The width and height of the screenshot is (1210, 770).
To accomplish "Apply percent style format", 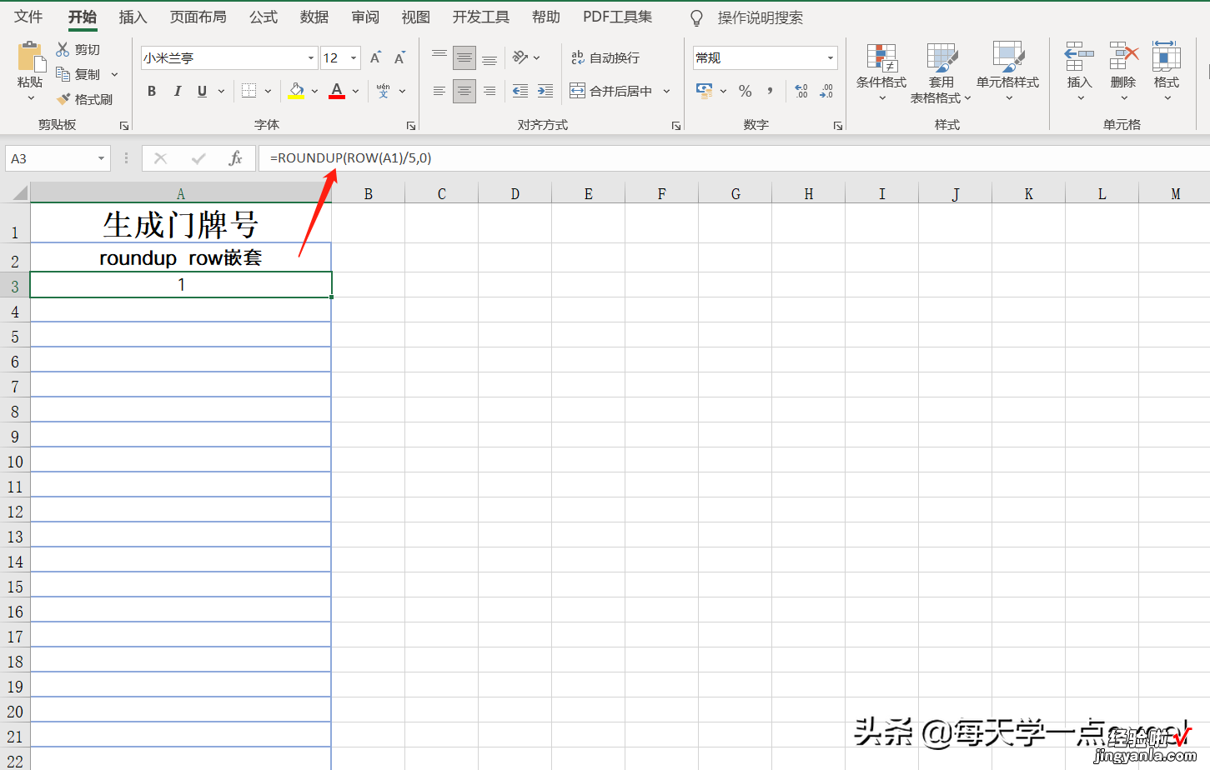I will point(746,91).
